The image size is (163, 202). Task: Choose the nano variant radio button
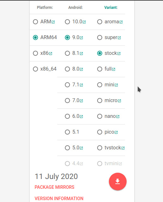(100, 116)
